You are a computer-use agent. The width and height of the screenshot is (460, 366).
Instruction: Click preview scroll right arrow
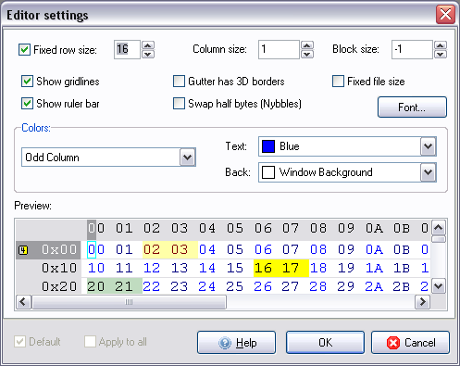tap(423, 302)
